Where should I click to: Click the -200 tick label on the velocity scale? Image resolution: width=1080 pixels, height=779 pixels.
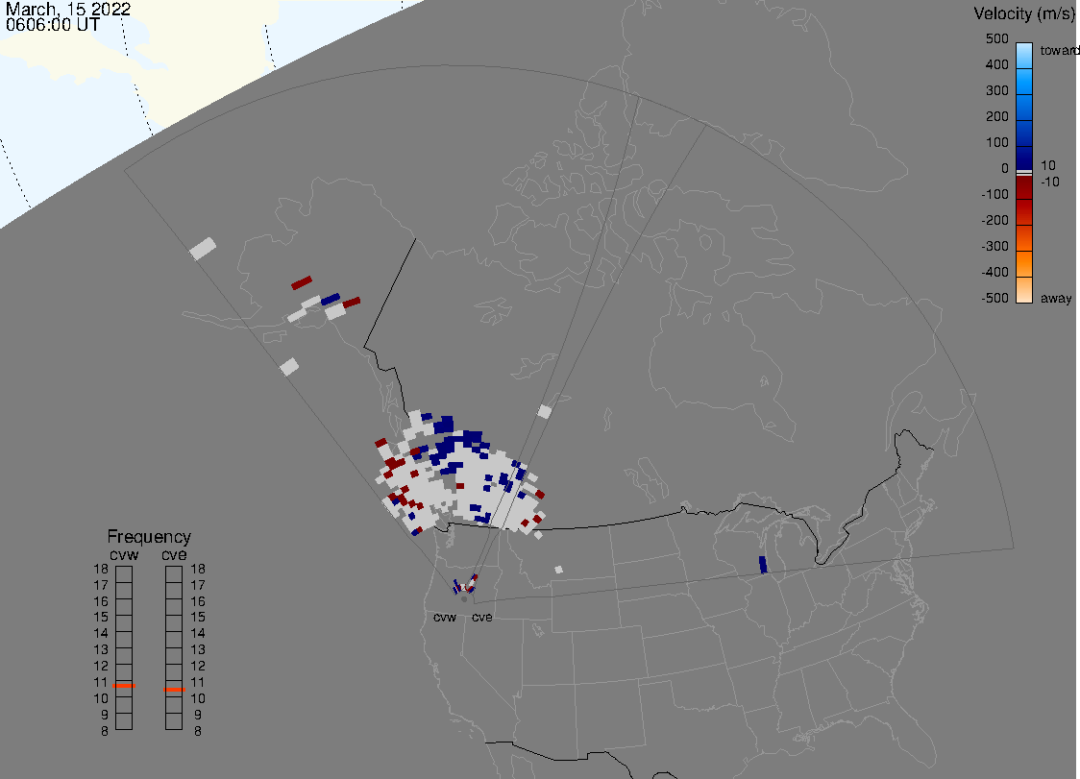pos(994,220)
